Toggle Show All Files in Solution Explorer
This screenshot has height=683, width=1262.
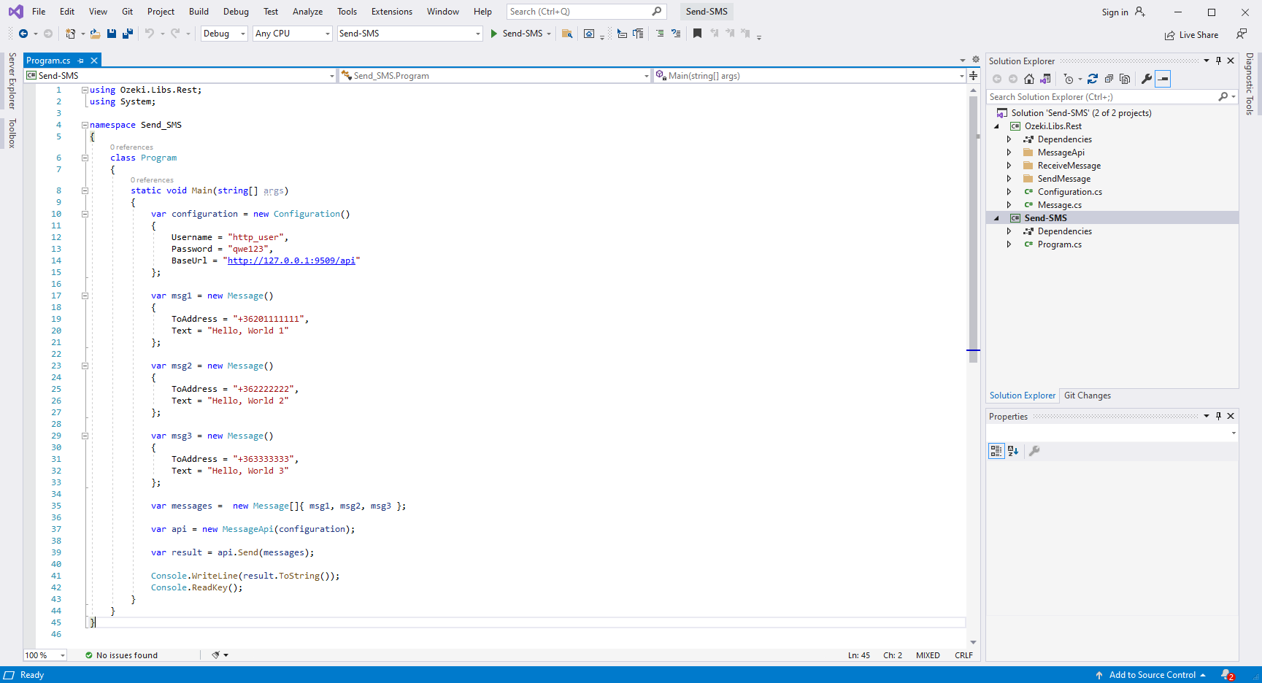point(1125,79)
